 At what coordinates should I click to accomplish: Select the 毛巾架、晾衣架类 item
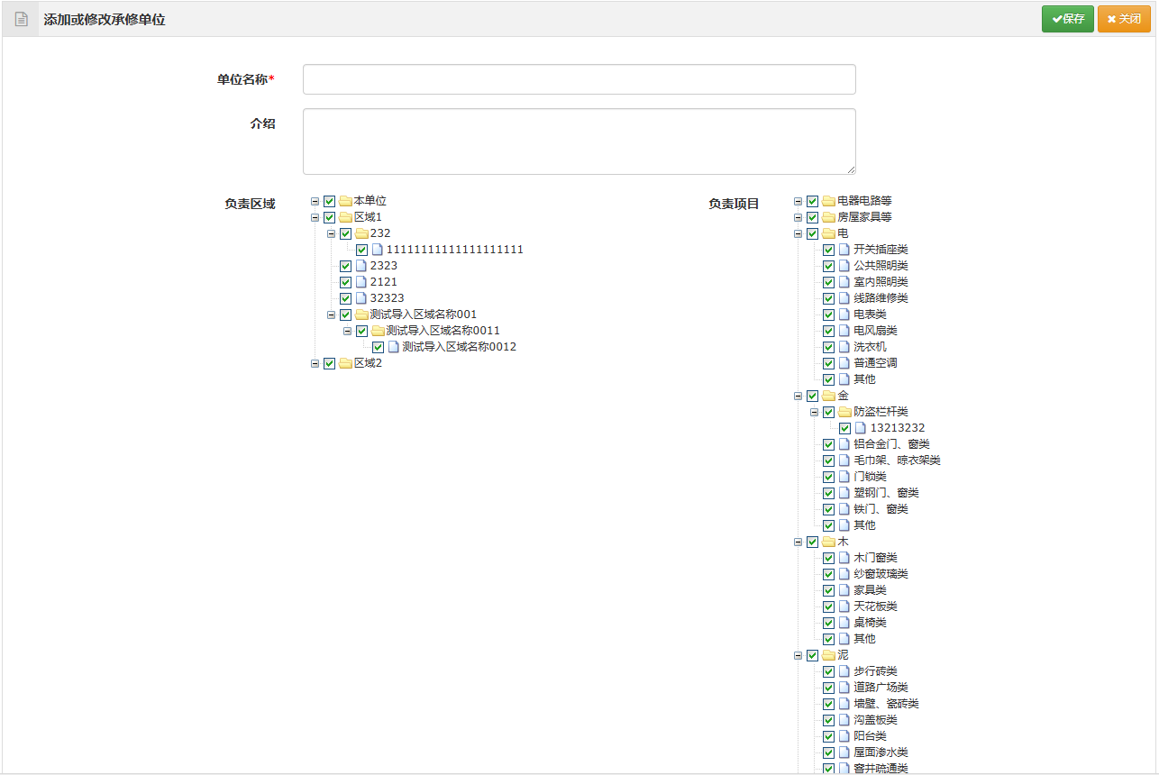(897, 460)
